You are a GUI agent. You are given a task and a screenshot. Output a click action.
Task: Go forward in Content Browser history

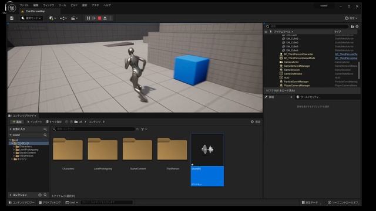(x=71, y=122)
